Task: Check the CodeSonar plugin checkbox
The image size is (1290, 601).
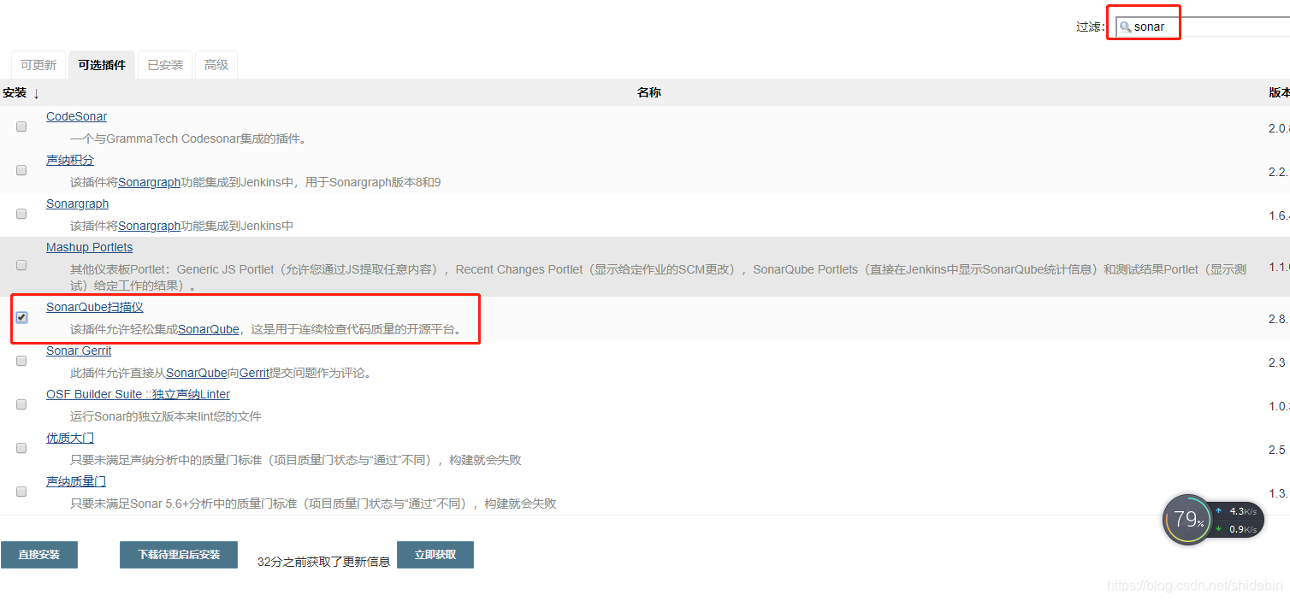Action: coord(21,127)
